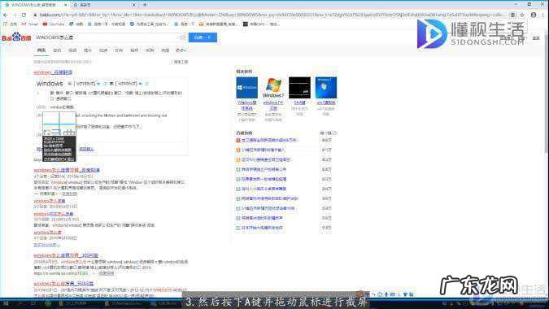Close the WINDOWS怎么读 browser tab
Image resolution: width=549 pixels, height=309 pixels.
(66, 5)
